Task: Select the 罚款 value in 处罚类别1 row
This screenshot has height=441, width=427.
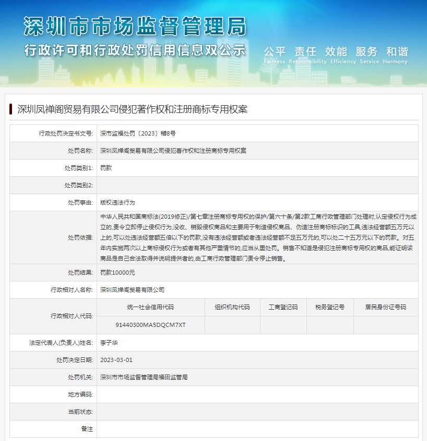Action: 106,168
